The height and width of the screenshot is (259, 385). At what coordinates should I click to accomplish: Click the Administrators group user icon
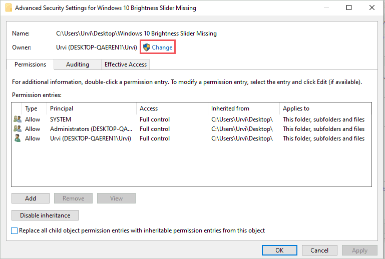(18, 129)
